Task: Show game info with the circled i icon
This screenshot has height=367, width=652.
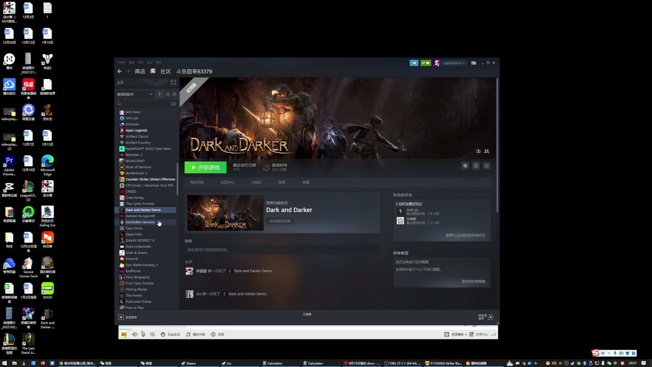Action: [476, 166]
